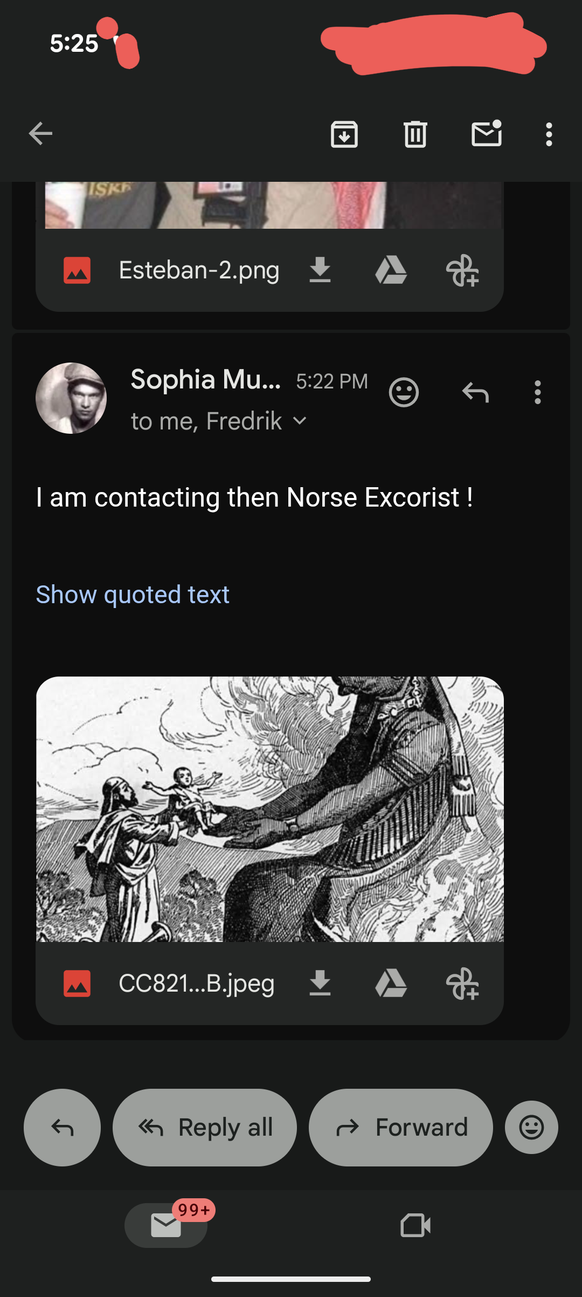Switch to the Mail tab

(x=166, y=1225)
